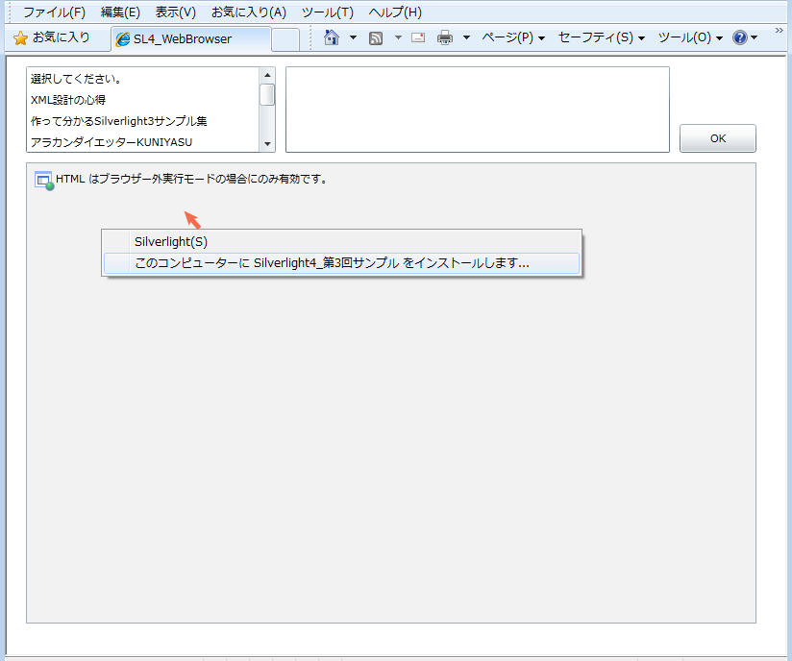Screen dimensions: 792x661
Task: Open the ヘルプ(H) menu
Action: tap(395, 12)
